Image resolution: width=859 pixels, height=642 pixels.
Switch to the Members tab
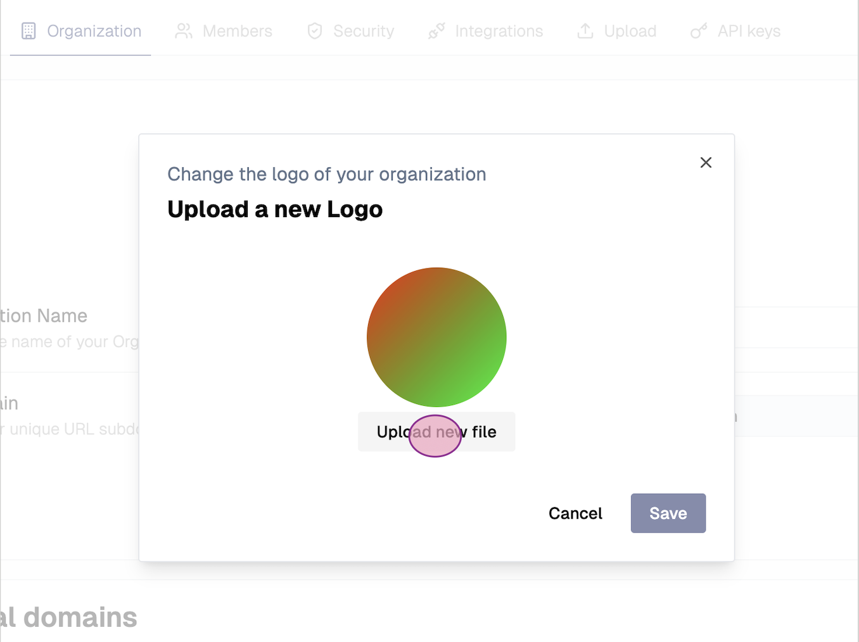click(x=224, y=31)
